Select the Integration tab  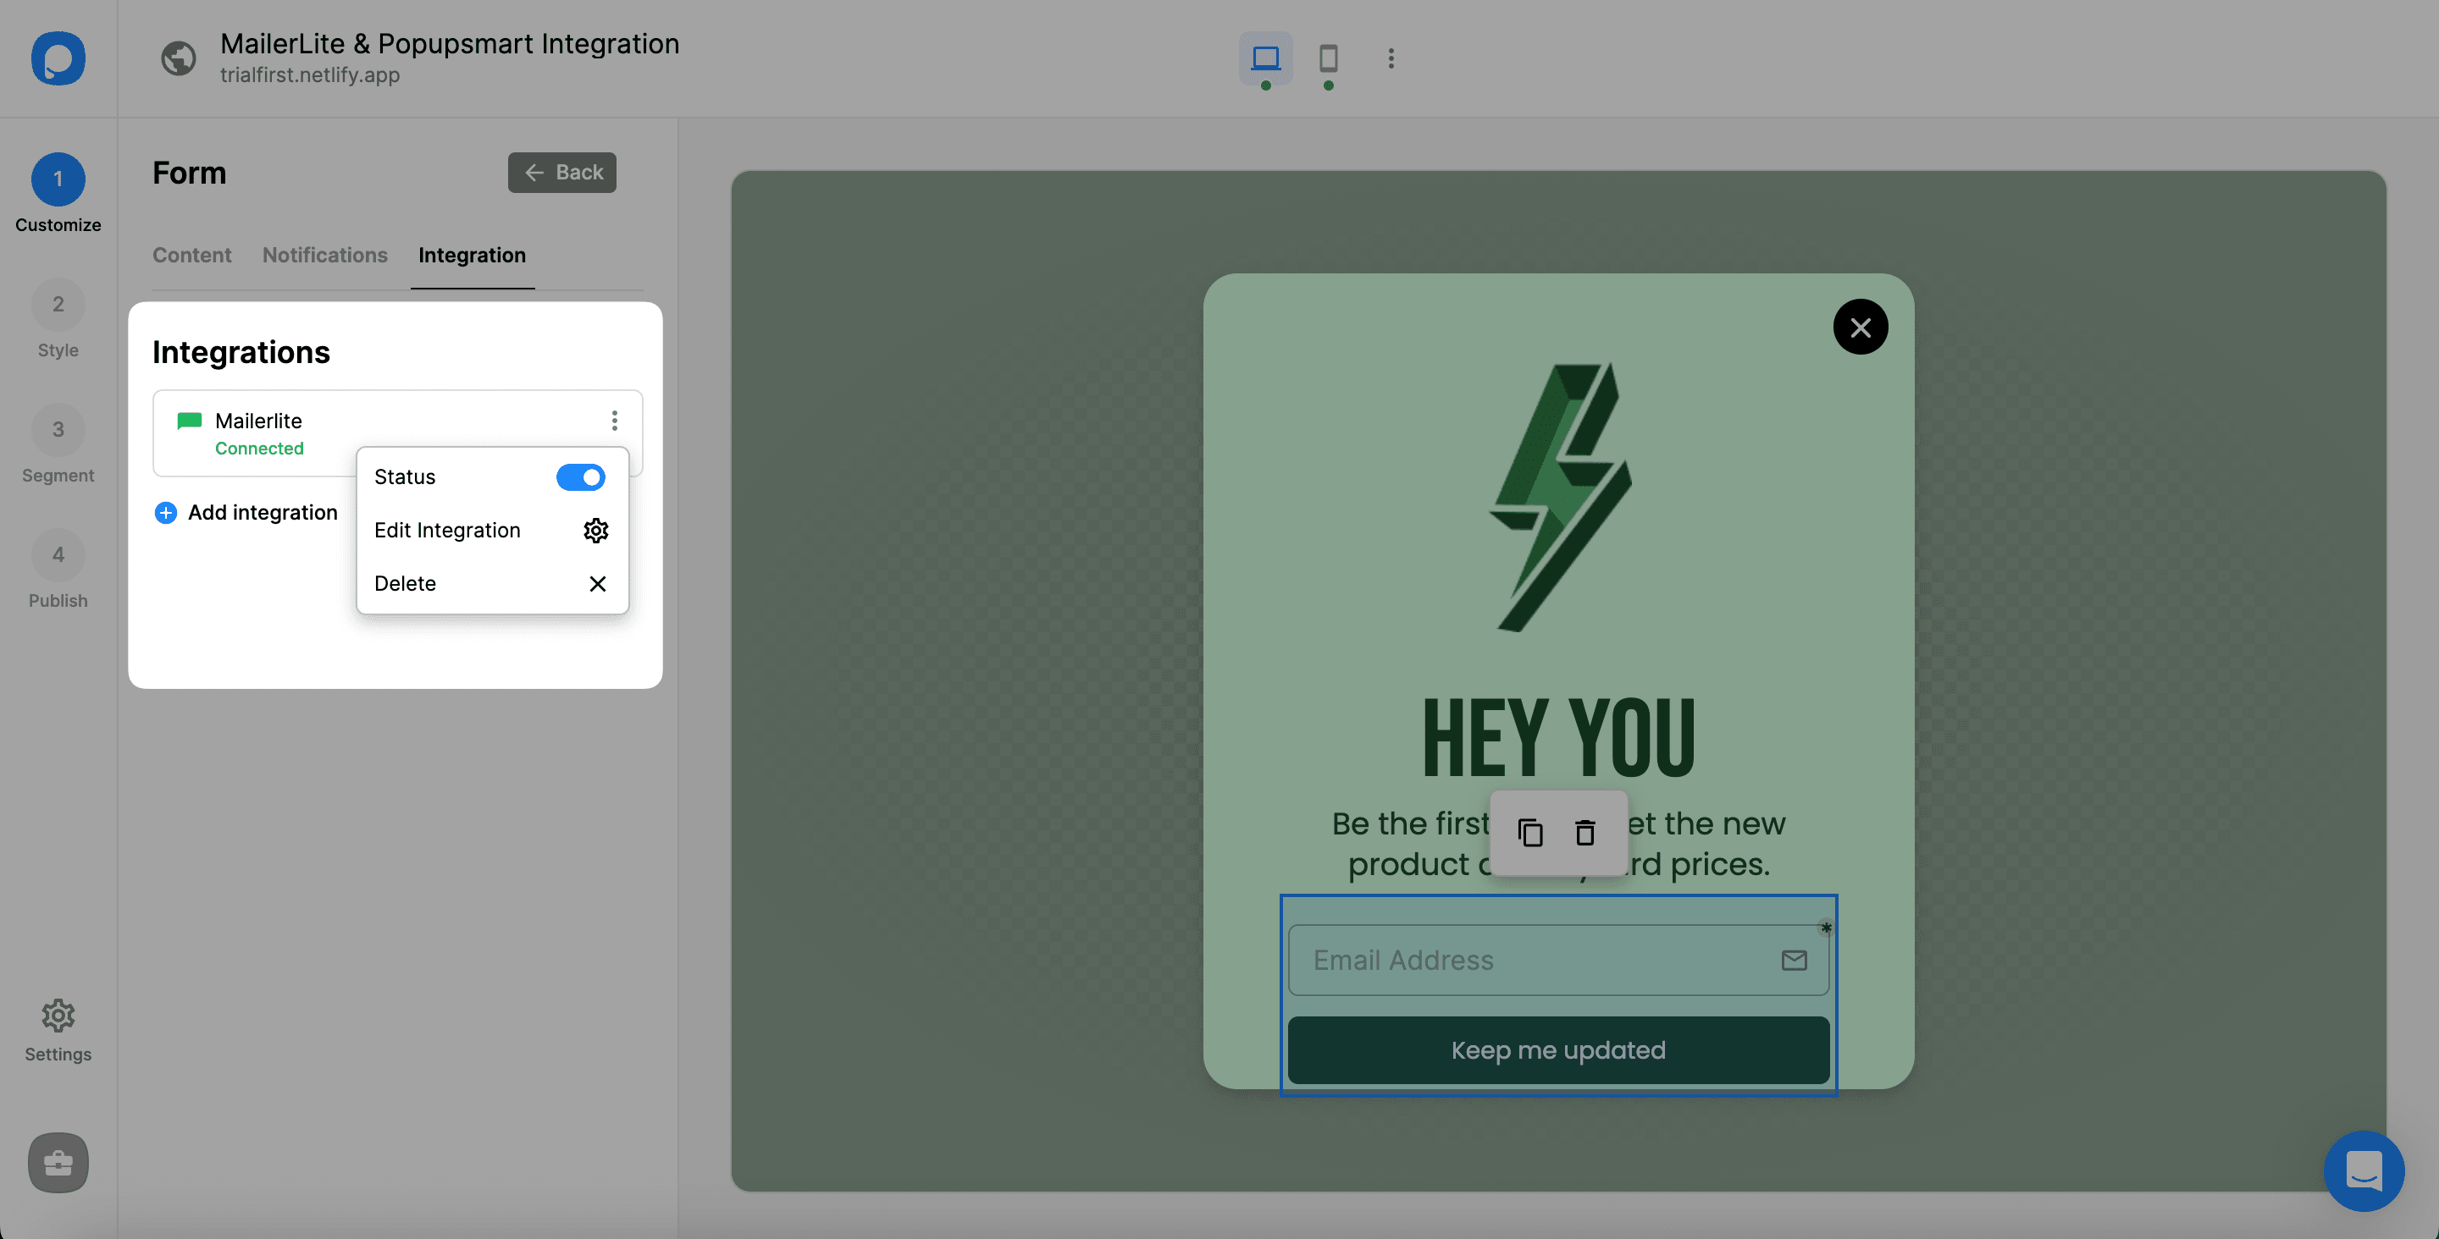tap(471, 255)
